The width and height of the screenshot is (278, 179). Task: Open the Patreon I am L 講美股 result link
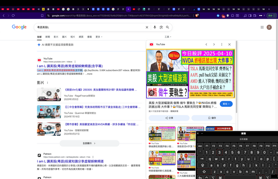[70, 161]
